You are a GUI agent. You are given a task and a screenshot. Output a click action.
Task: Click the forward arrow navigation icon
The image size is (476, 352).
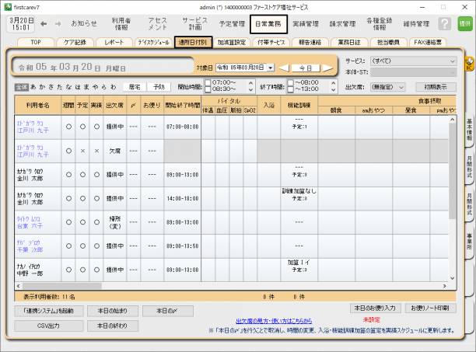[57, 23]
